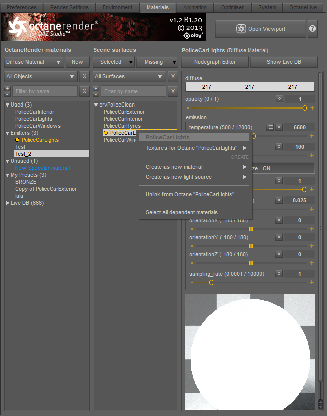Click node pin icon beside value 100
The image size is (327, 416).
279,146
